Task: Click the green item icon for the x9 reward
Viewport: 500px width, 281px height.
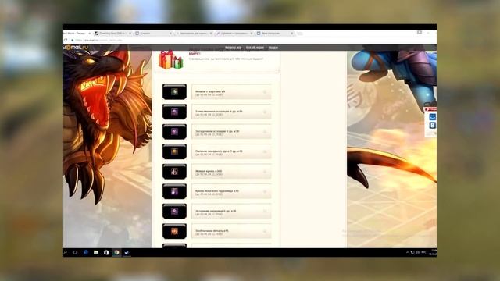Action: (x=174, y=92)
